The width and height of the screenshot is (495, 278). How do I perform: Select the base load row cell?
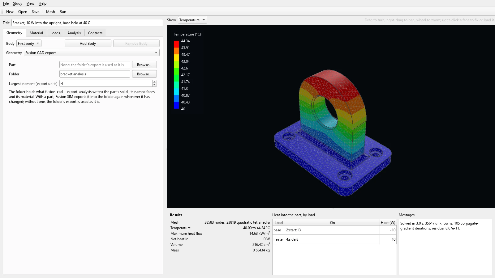[x=279, y=230]
